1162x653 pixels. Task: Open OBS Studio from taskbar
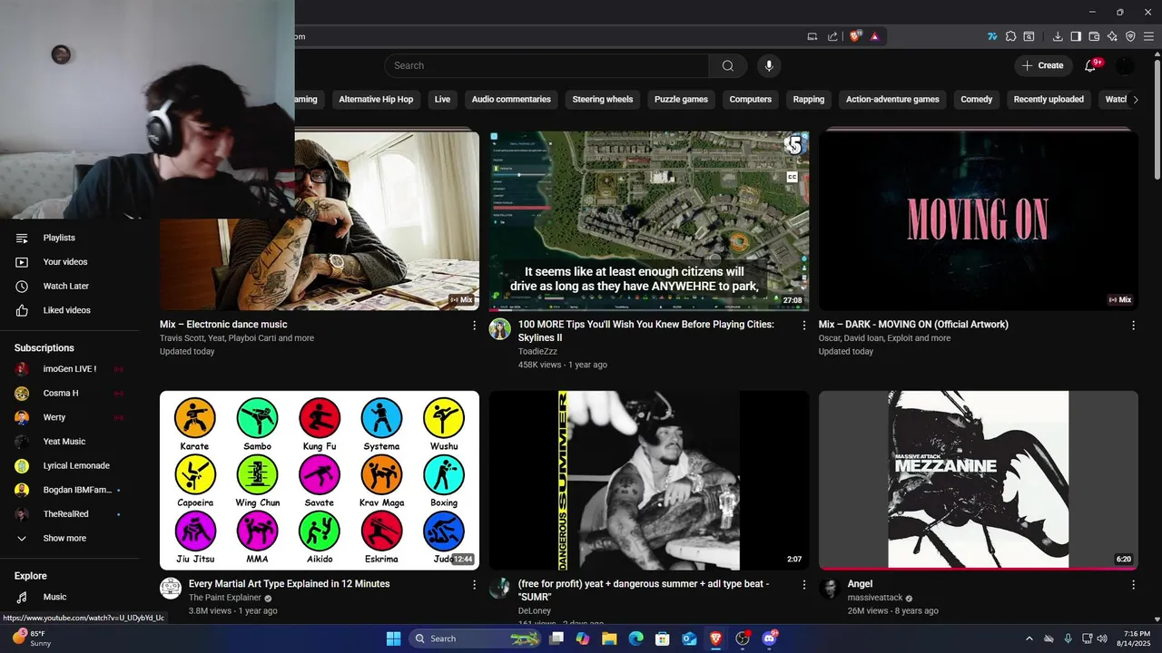[743, 638]
